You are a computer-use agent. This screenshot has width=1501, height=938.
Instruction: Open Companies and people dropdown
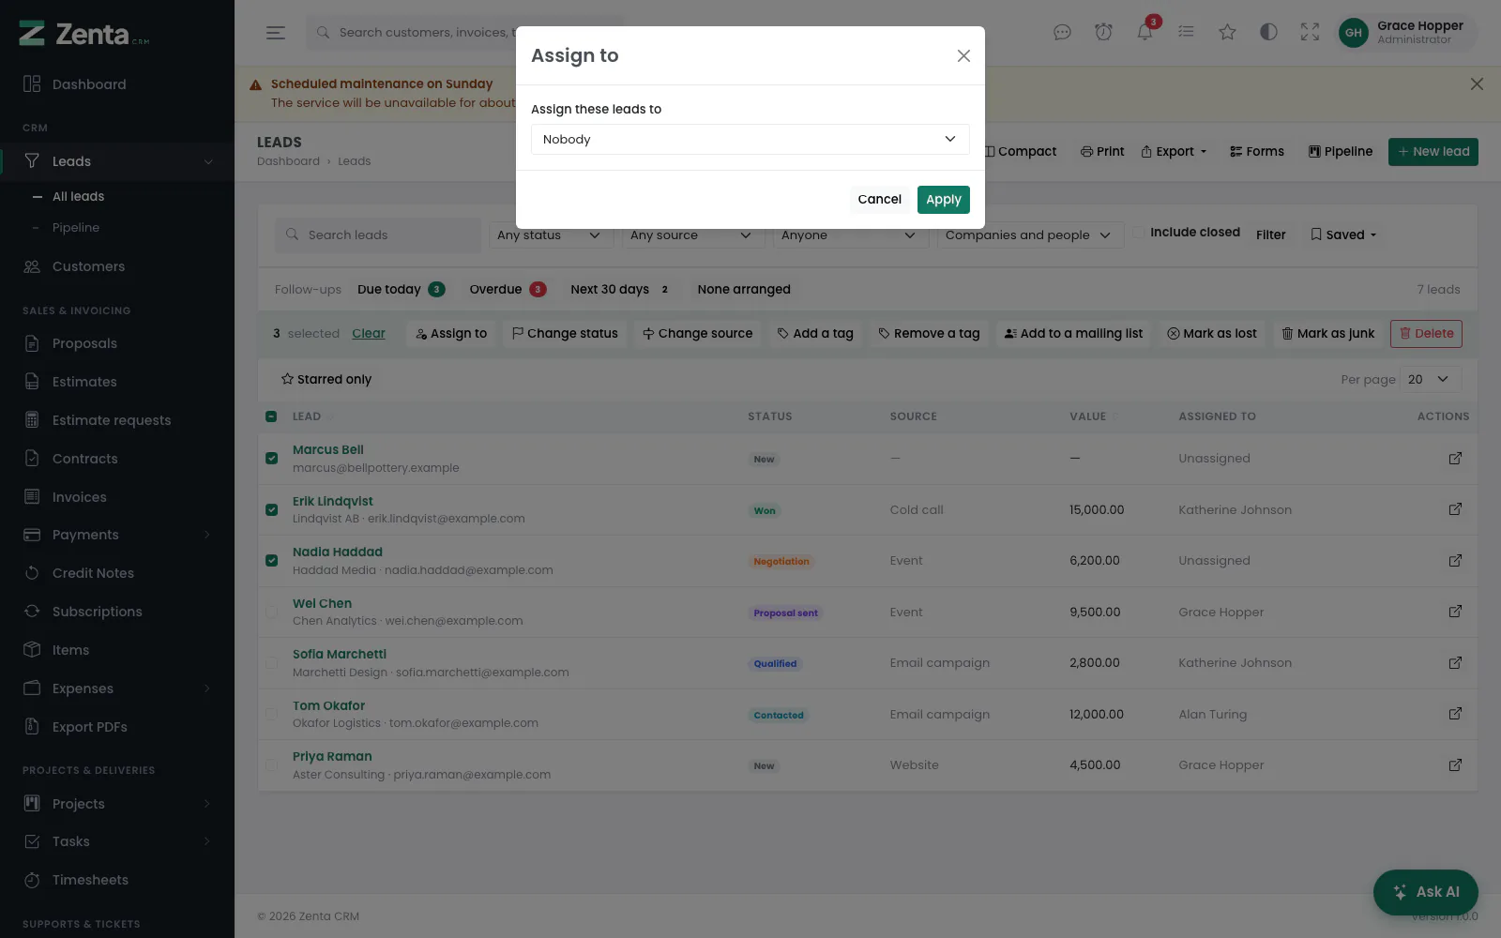point(1028,235)
